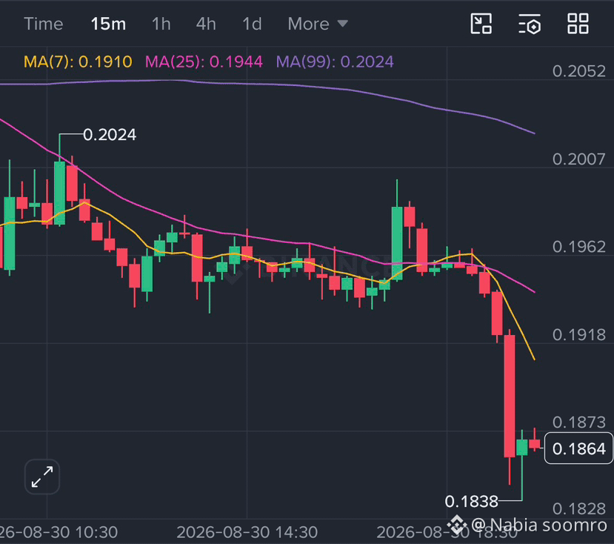Click the MA(99): 0.2024 indicator label
Viewport: 614px width, 544px height.
click(335, 62)
